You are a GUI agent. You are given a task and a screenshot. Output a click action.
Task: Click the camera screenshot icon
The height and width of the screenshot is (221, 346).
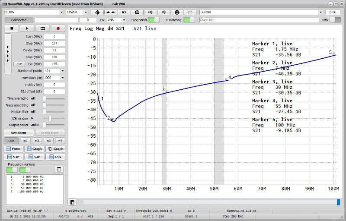tap(137, 12)
